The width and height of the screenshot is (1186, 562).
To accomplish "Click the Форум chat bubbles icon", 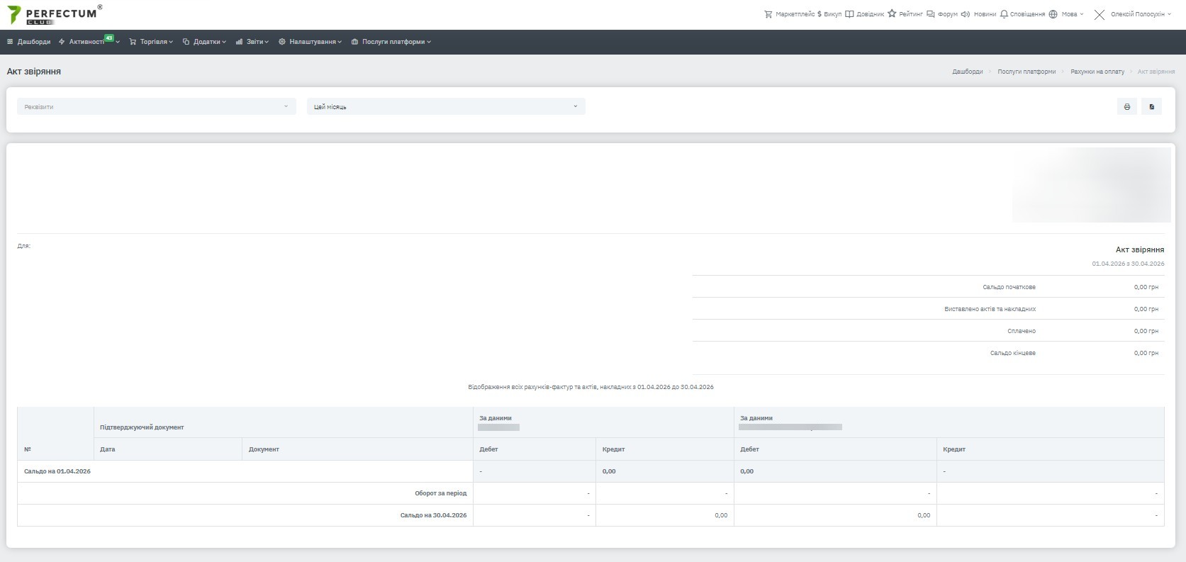I will tap(931, 14).
